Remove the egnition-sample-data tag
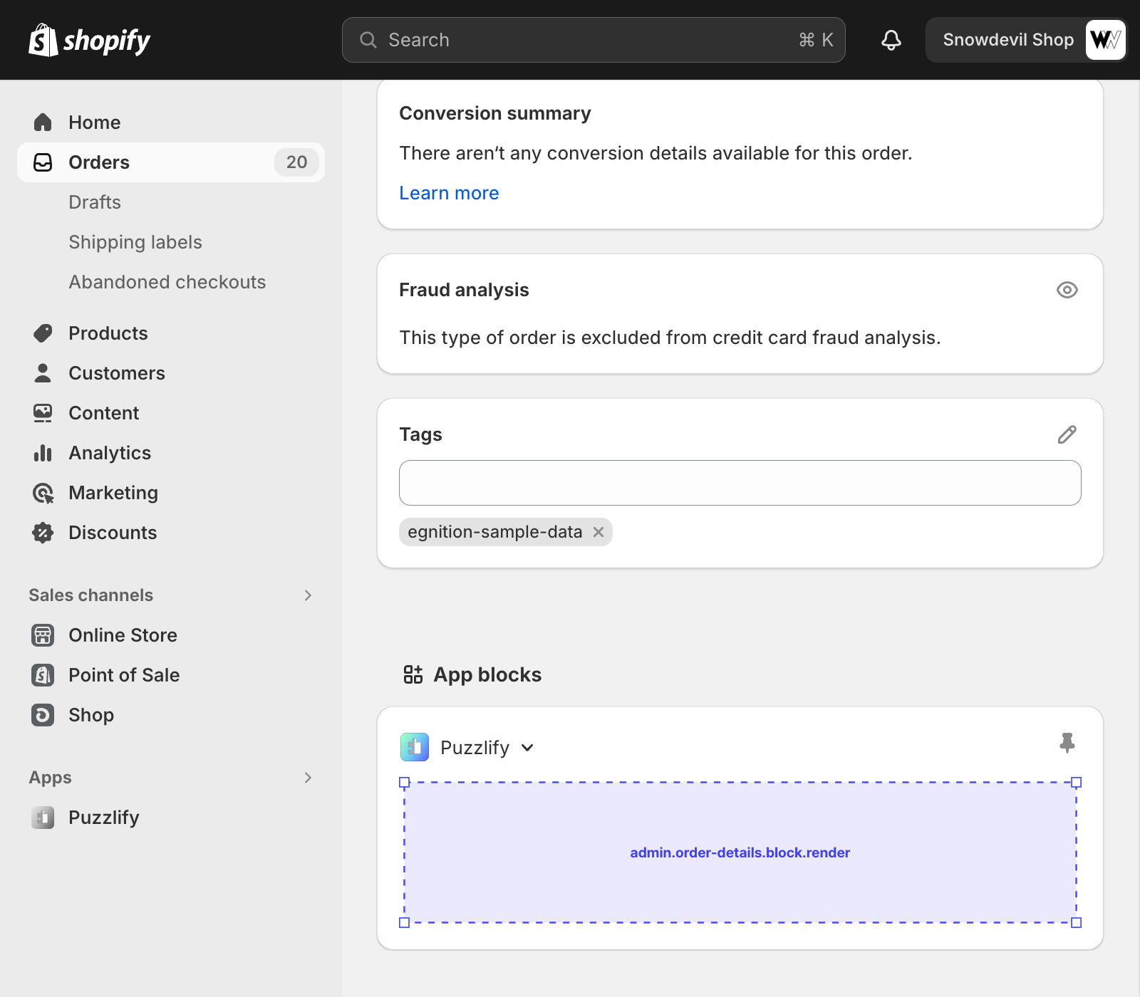Image resolution: width=1140 pixels, height=997 pixels. click(x=598, y=532)
